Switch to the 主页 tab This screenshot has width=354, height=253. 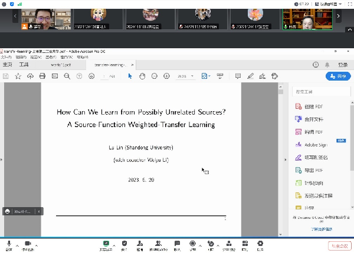click(8, 65)
